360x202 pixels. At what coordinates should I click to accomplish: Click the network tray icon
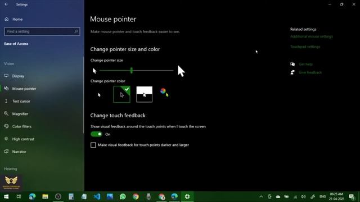[295, 196]
